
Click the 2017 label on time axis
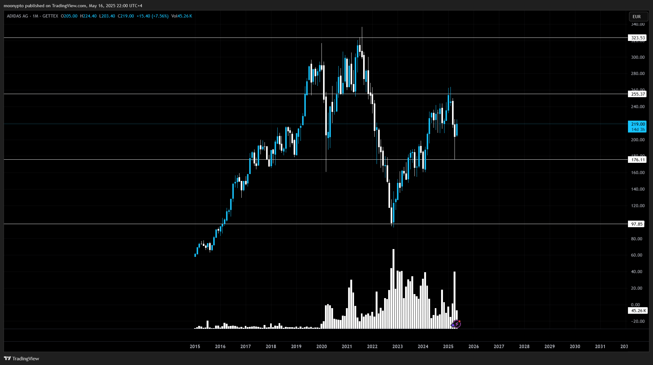click(x=245, y=346)
